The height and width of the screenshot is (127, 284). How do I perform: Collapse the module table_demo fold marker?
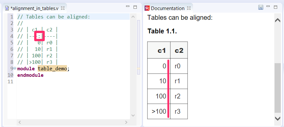tap(15, 68)
